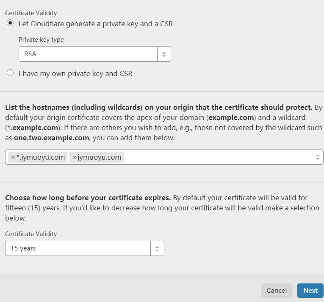The image size is (324, 302).
Task: Remove the jymuoyu.com hostname tag
Action: click(74, 158)
